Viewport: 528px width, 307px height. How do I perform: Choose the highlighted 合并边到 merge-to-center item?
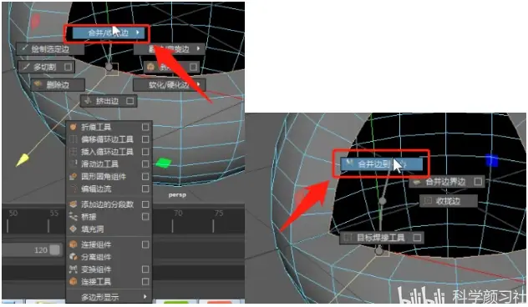coord(381,164)
